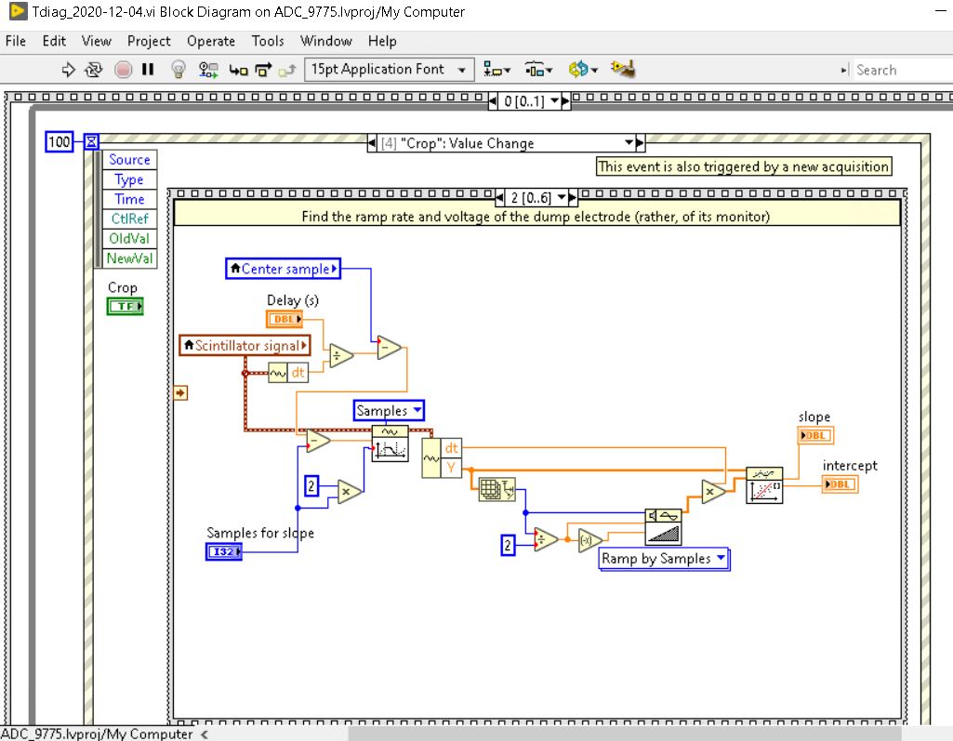953x741 pixels.
Task: Toggle Retain Wire Values icon
Action: [x=208, y=70]
